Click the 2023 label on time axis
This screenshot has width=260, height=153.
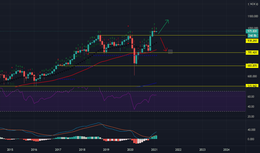click(x=202, y=150)
